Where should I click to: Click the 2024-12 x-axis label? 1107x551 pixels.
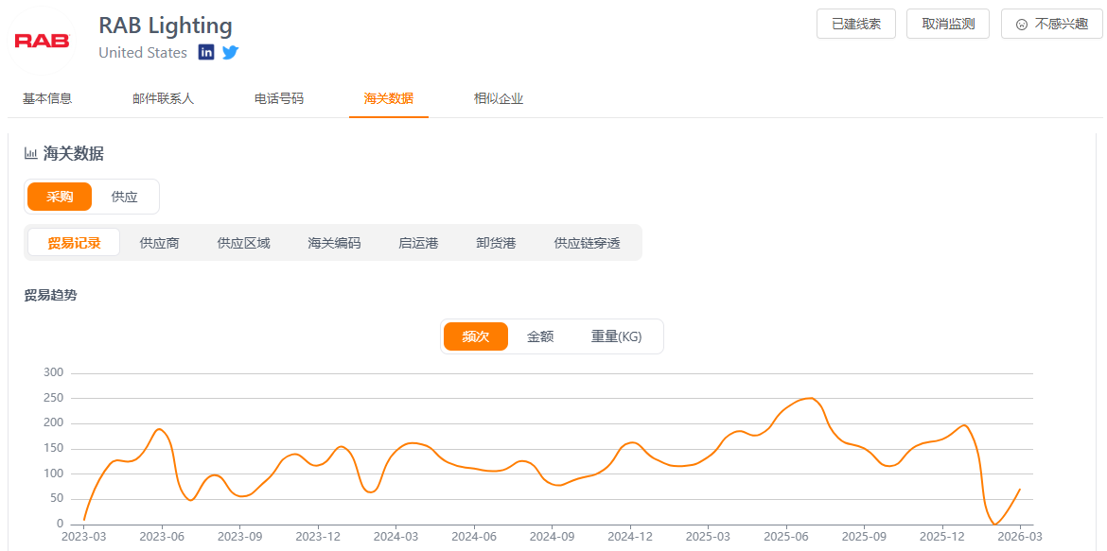point(630,535)
